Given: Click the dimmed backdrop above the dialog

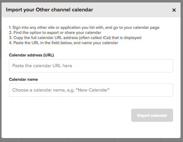Looking at the screenshot, I should click(91, 1).
